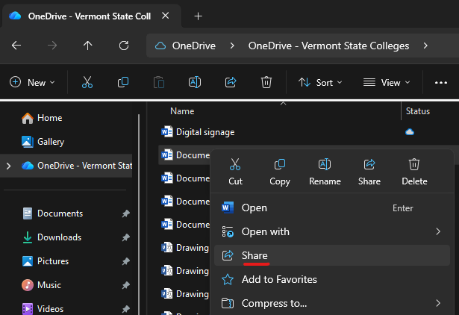459x315 pixels.
Task: Click OneDrive - Vermont State Colleges breadcrumb
Action: [x=328, y=46]
